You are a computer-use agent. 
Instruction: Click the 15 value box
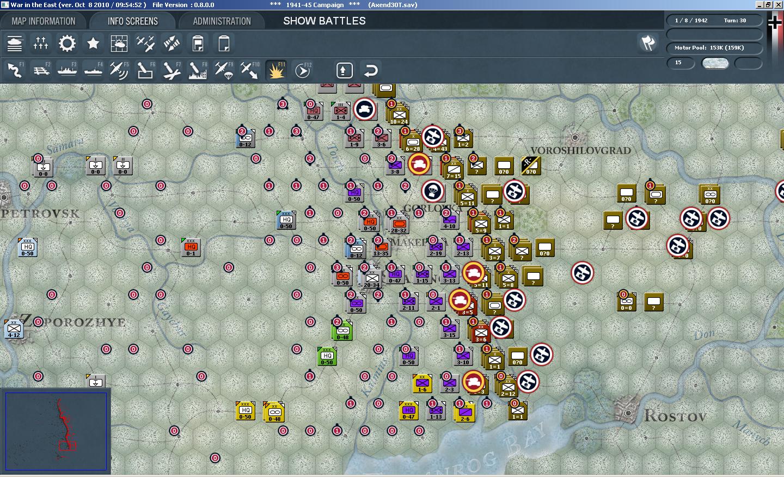681,63
